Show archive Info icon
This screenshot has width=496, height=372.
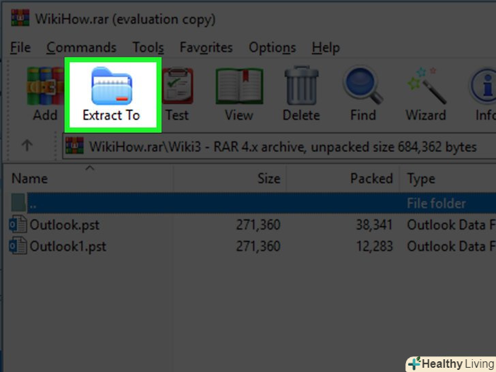(484, 85)
